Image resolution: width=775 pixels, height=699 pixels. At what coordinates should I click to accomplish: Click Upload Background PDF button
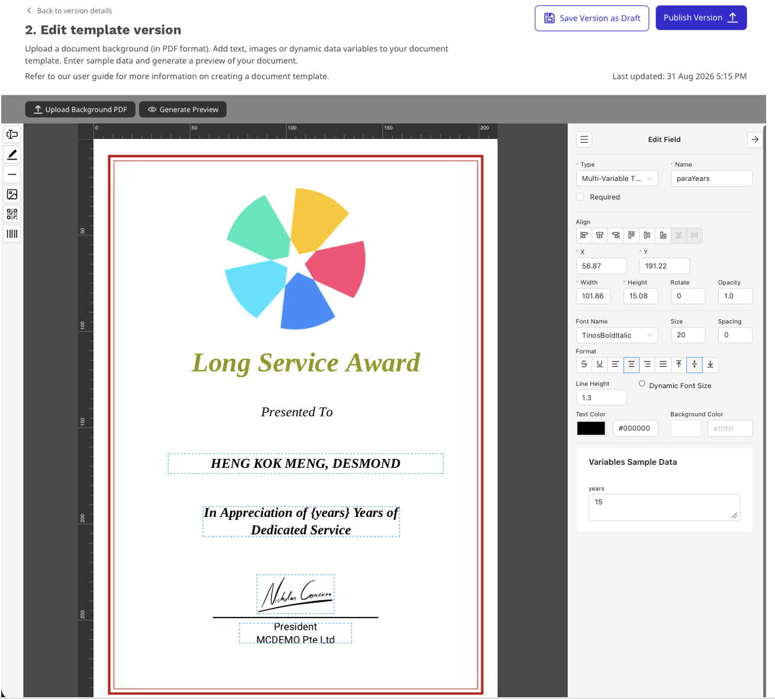[x=80, y=109]
